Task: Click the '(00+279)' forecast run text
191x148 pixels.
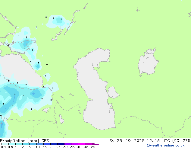Action: coord(181,141)
